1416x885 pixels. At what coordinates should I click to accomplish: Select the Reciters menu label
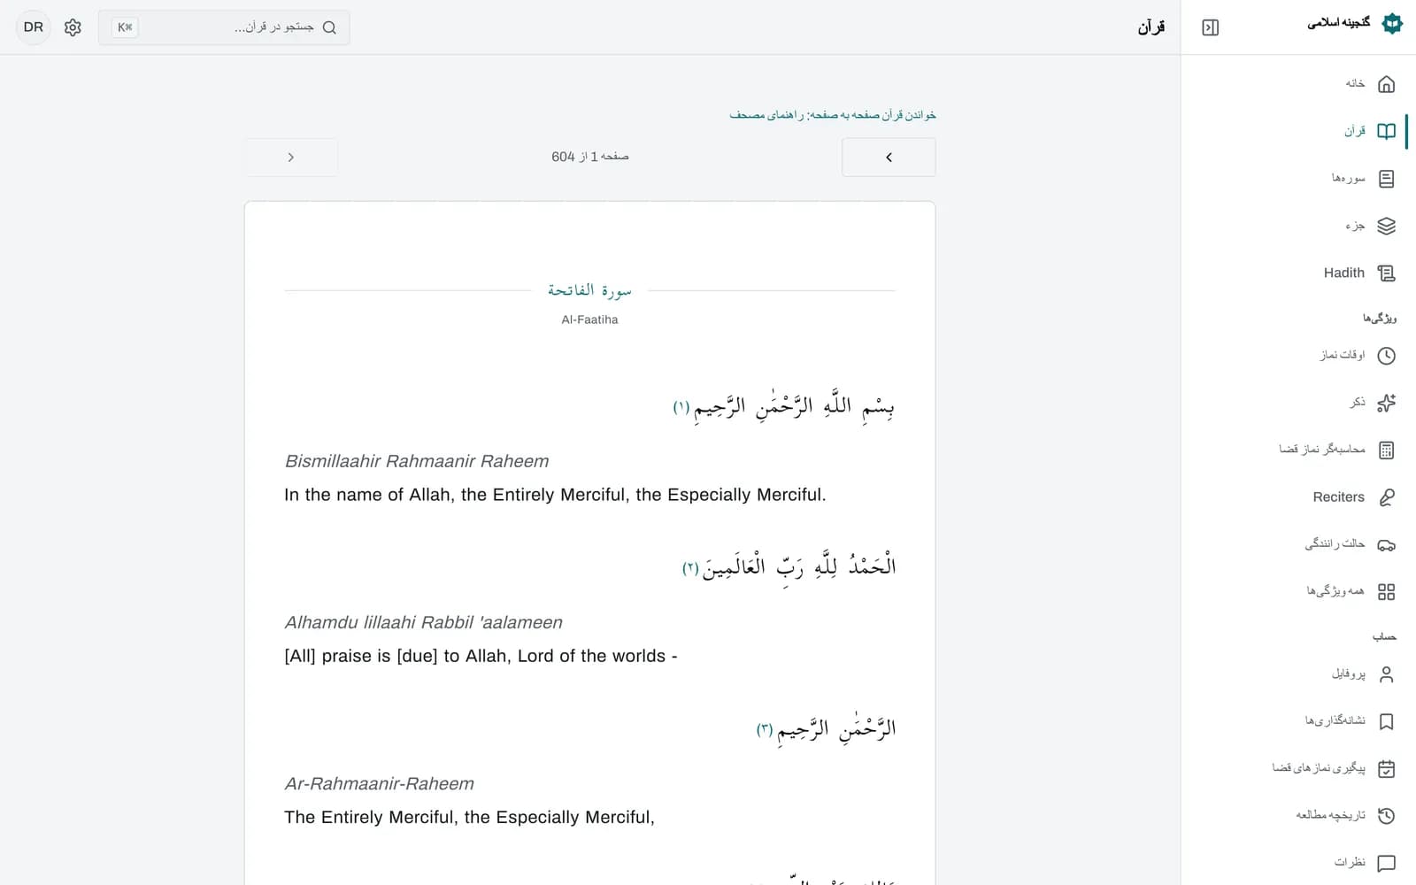[1338, 497]
